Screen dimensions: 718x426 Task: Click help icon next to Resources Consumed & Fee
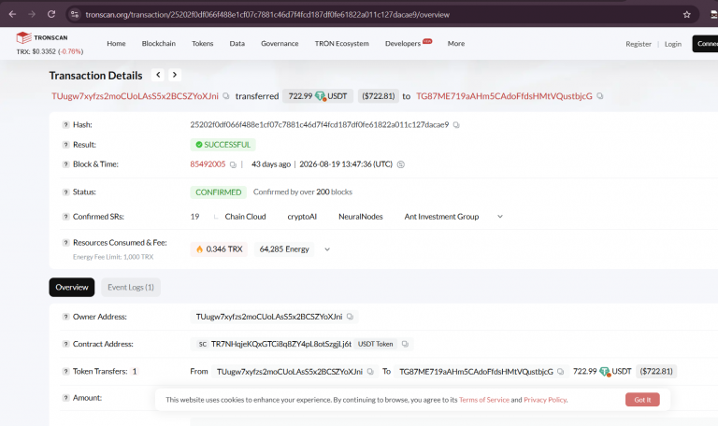point(65,243)
